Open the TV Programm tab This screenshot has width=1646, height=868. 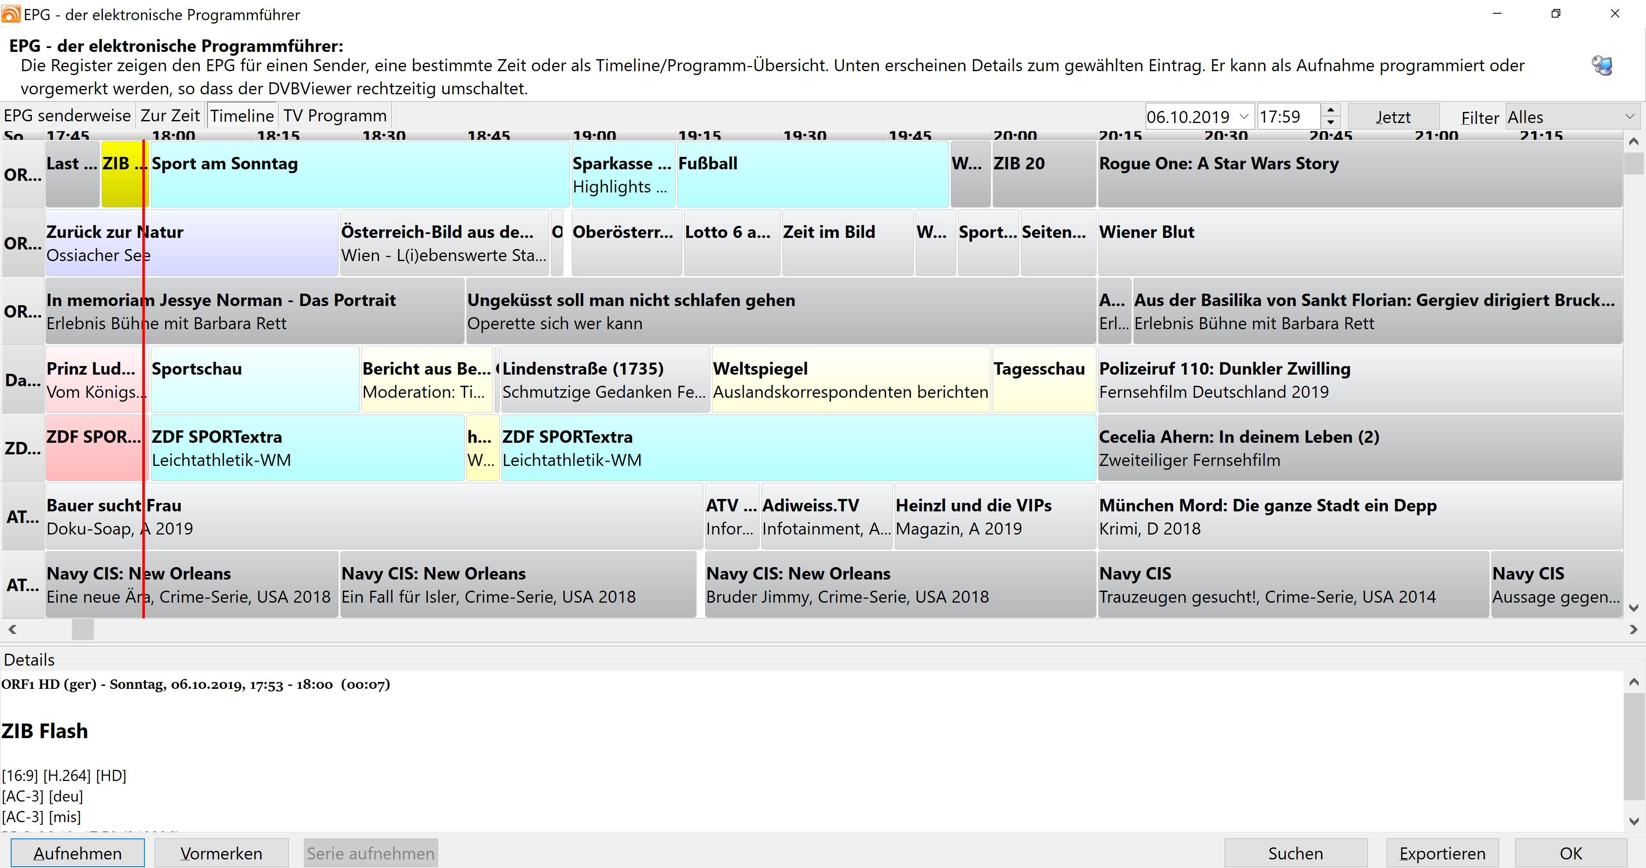335,116
